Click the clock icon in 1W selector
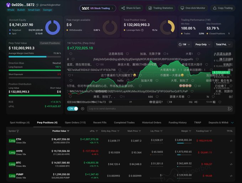242x183 pixels. (180, 44)
